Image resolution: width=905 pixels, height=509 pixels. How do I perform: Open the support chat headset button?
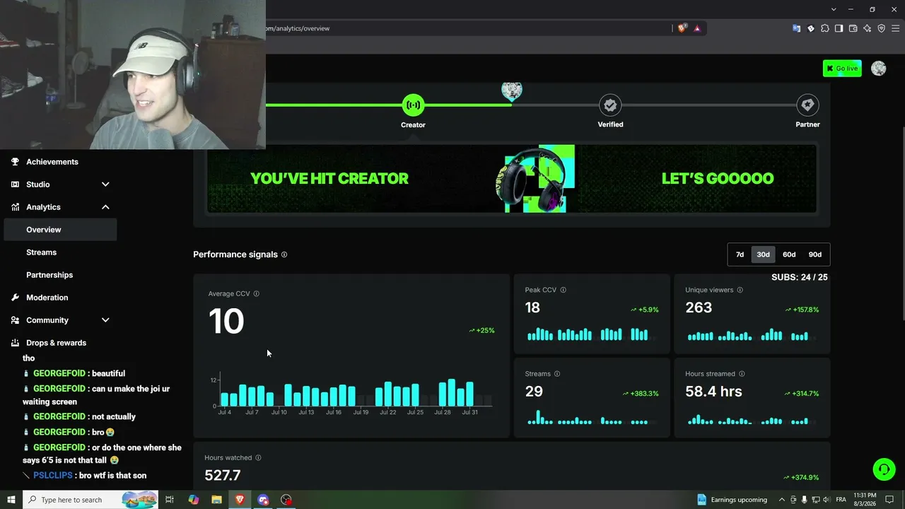point(884,469)
